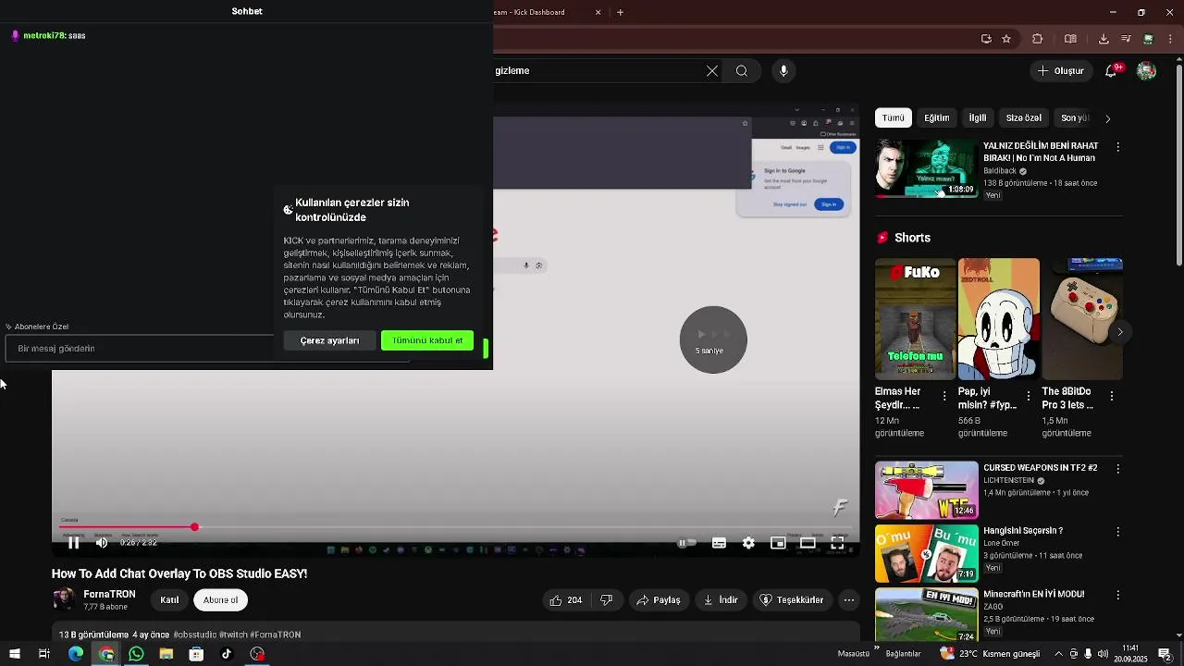Image resolution: width=1184 pixels, height=666 pixels.
Task: Toggle subtitles/captions button in player
Action: [x=719, y=543]
